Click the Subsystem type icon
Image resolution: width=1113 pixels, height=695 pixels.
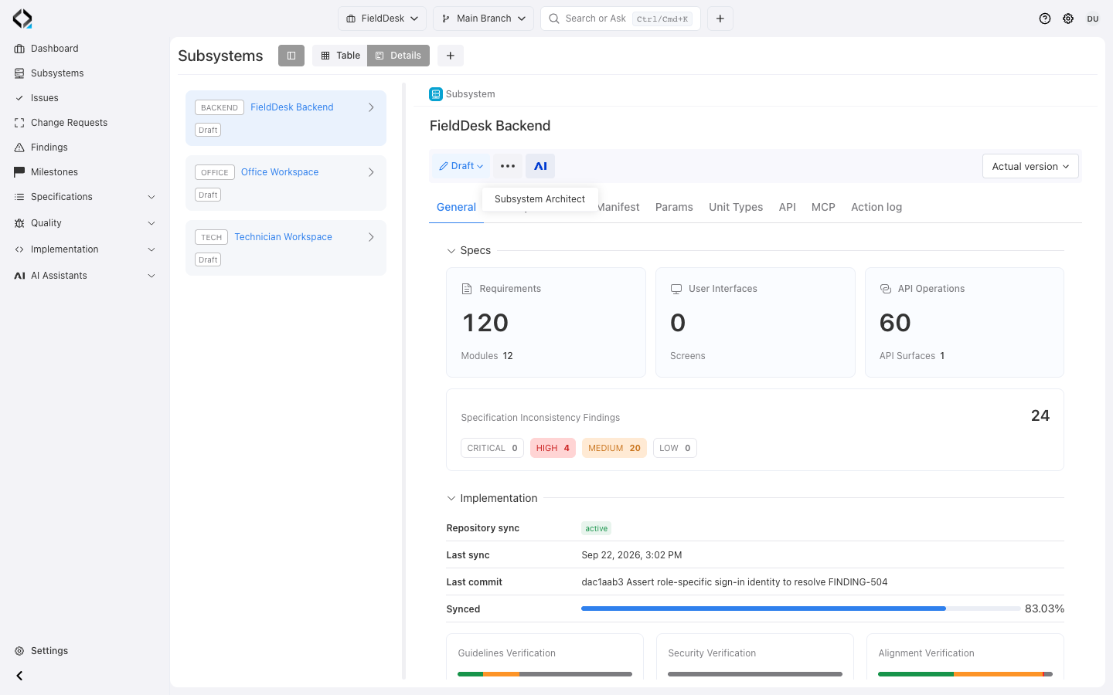(x=436, y=94)
